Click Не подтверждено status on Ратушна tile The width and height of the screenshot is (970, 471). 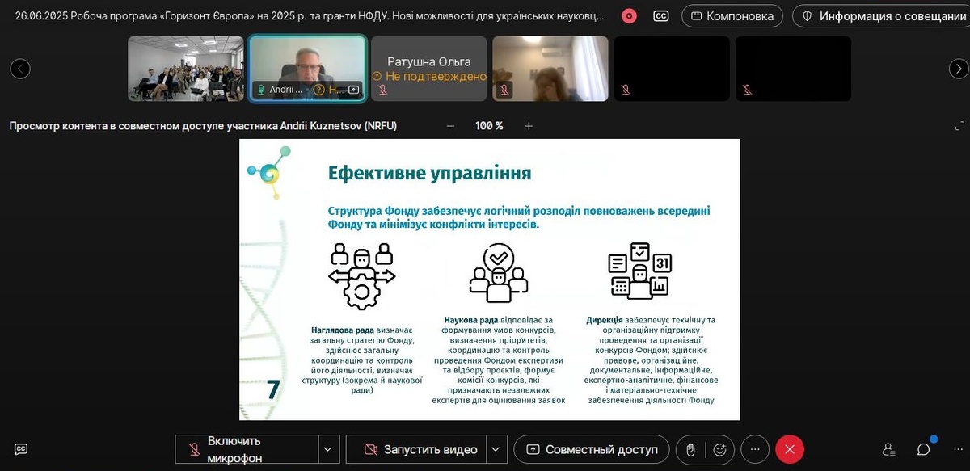428,76
